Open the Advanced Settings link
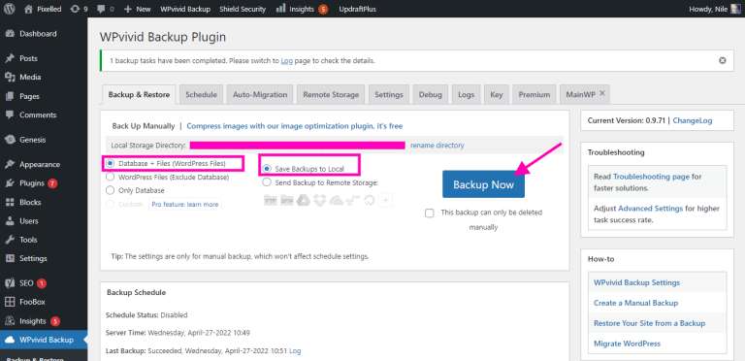The width and height of the screenshot is (745, 361). click(x=651, y=208)
